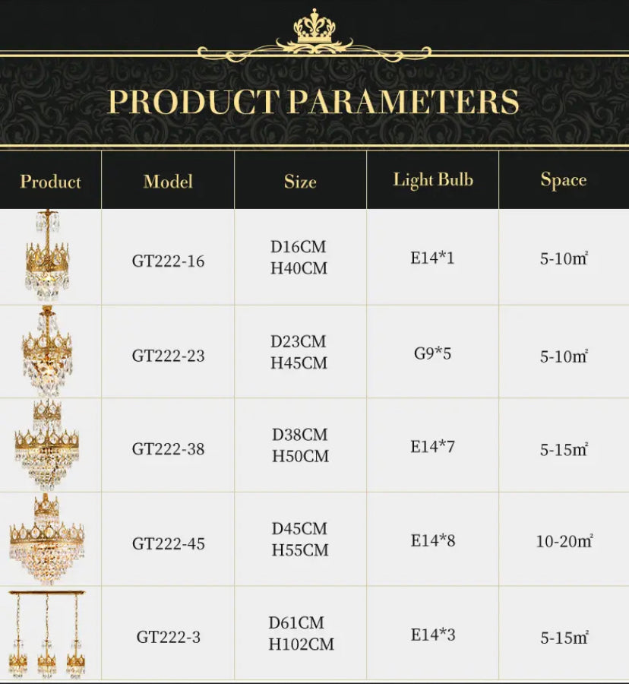This screenshot has width=629, height=684.
Task: Click the D38CM H50CM size cell
Action: click(300, 445)
